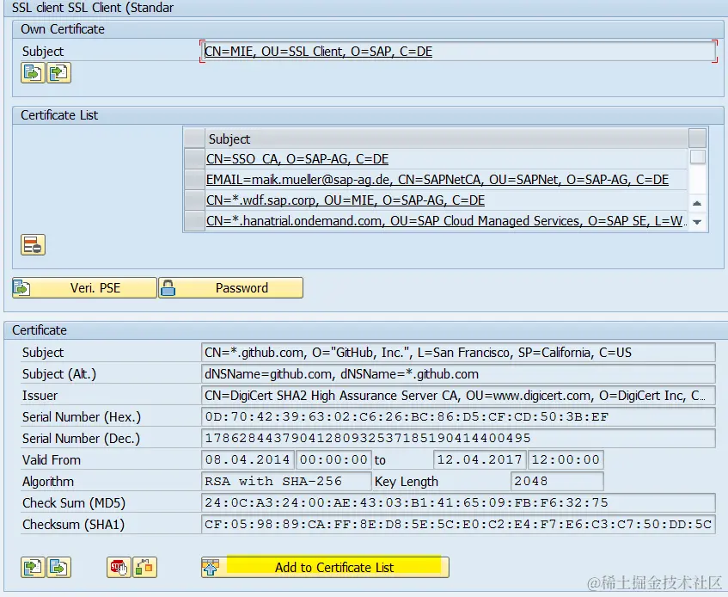This screenshot has height=597, width=728.
Task: Click the green-orange squares icon beside STOP
Action: point(144,567)
